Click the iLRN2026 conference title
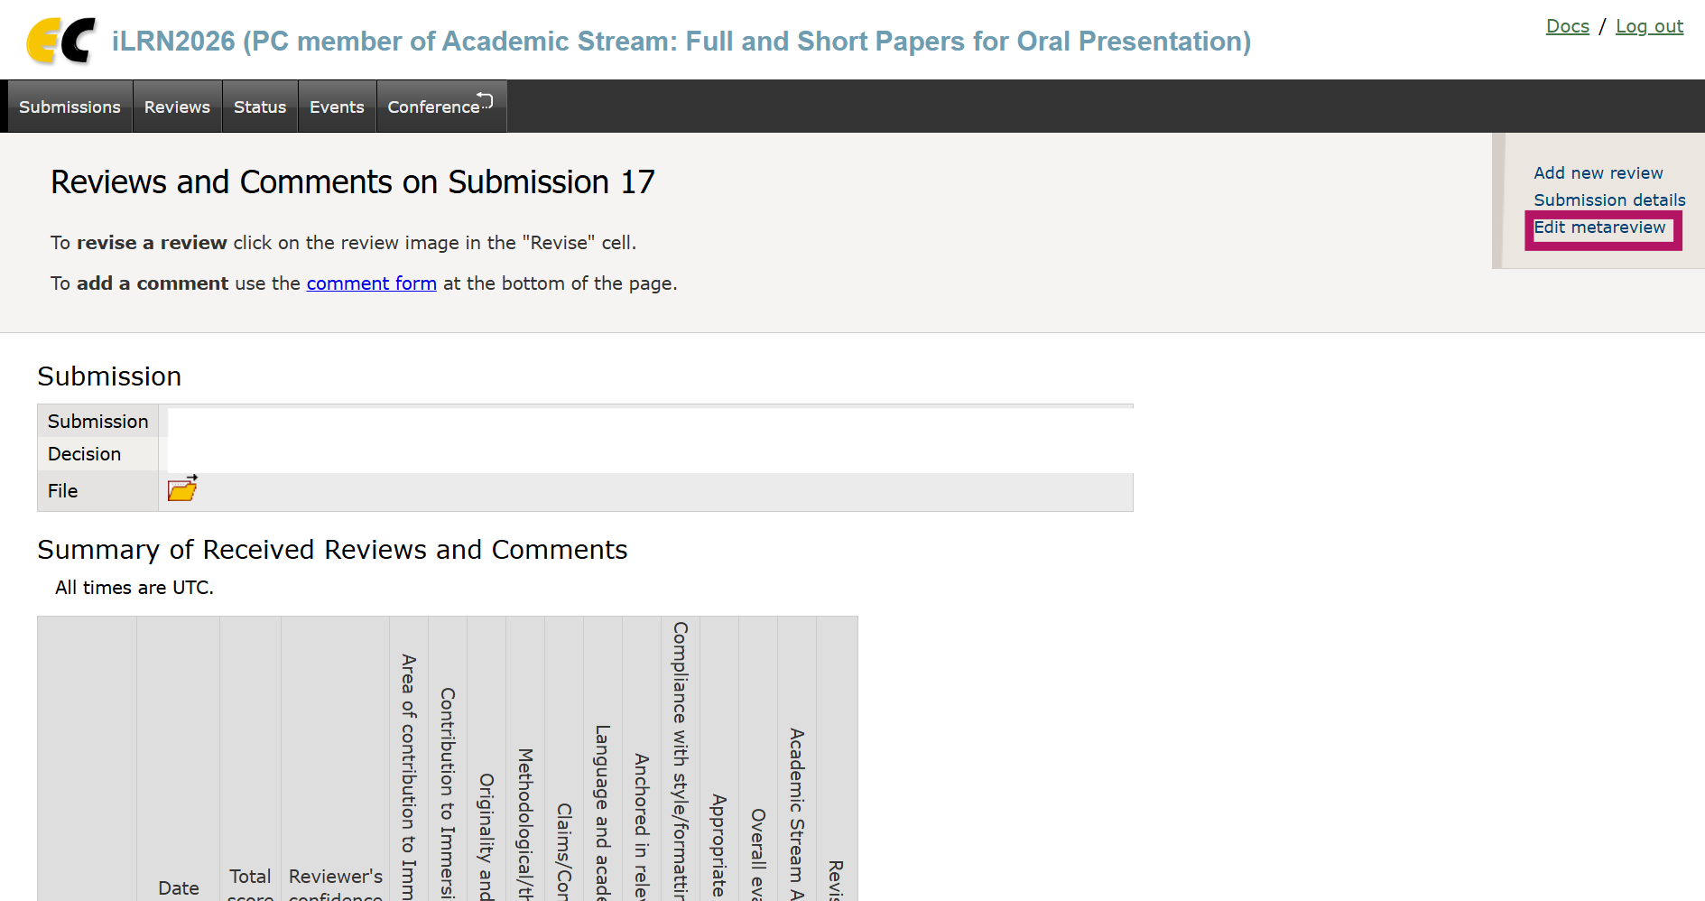 pos(681,42)
